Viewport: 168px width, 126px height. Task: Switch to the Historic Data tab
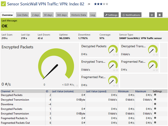coord(79,15)
